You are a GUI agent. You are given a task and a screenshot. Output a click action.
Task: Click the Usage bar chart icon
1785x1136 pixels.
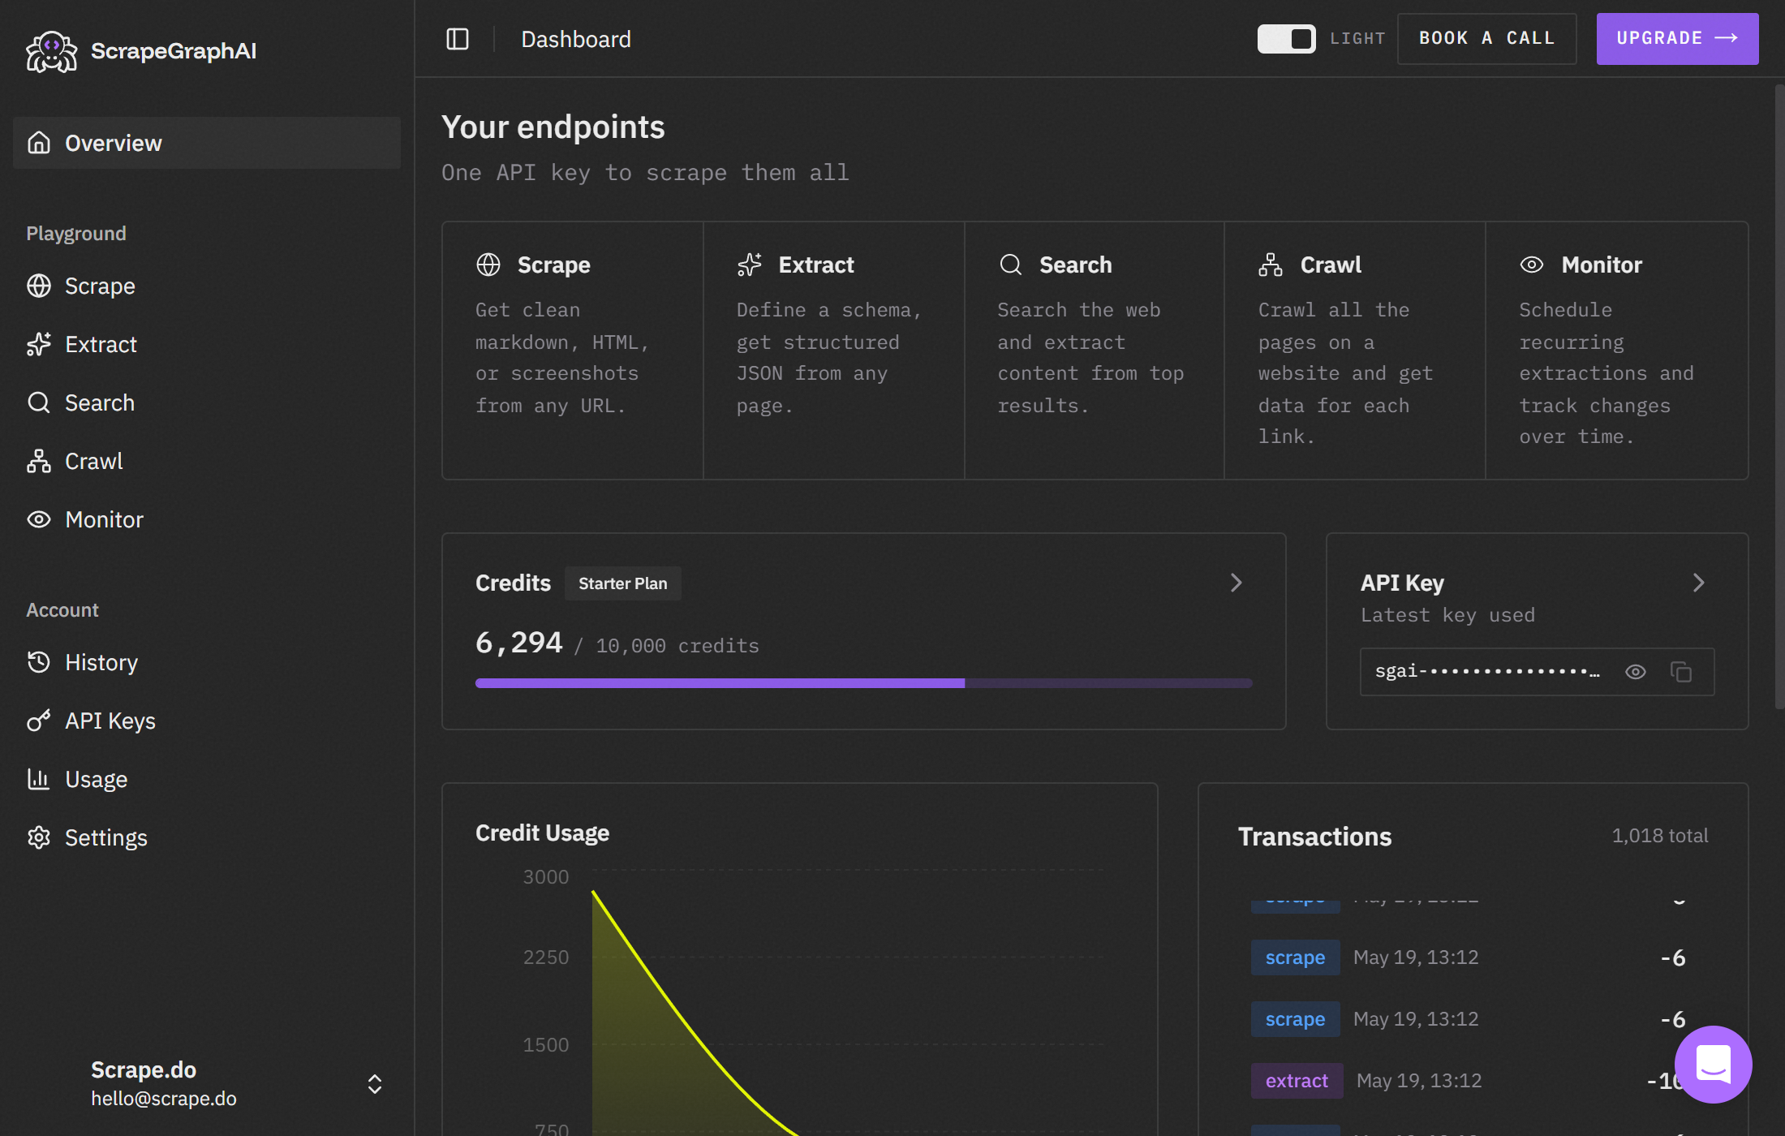point(39,779)
